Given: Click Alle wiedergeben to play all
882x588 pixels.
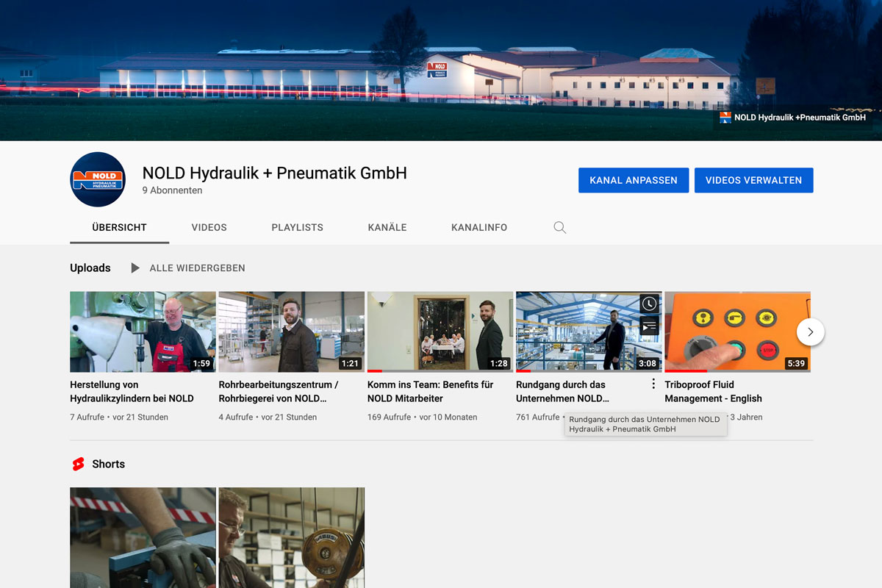Looking at the screenshot, I should coord(198,268).
